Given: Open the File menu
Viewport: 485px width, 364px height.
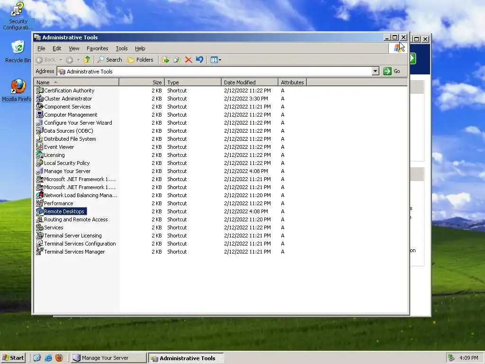Looking at the screenshot, I should (x=41, y=48).
